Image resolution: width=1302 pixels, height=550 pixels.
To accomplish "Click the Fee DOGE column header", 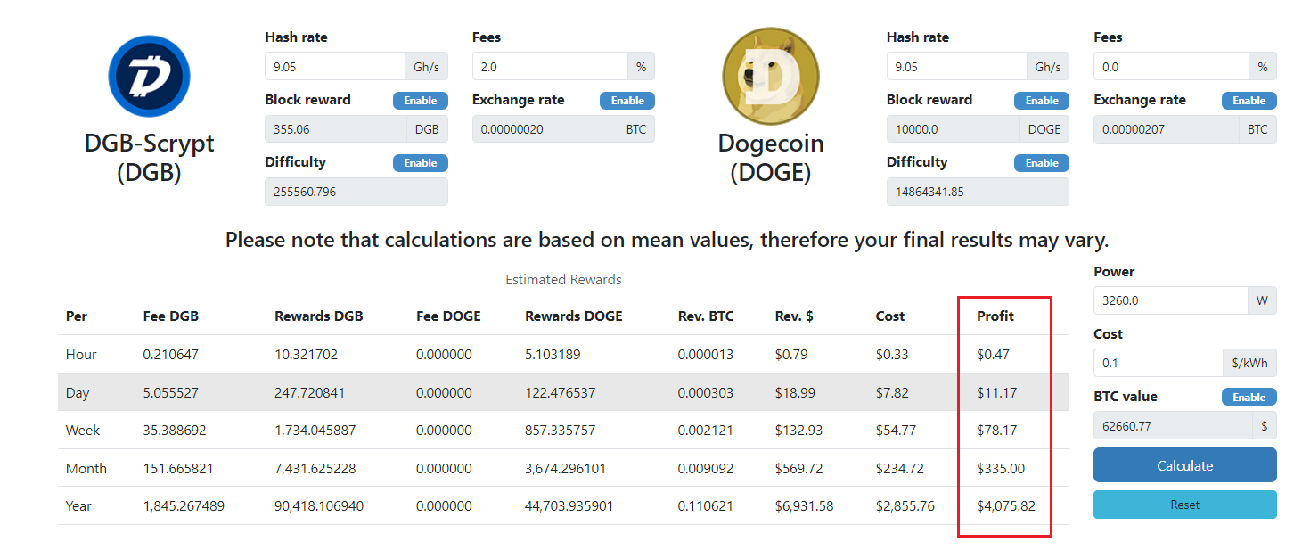I will (448, 316).
